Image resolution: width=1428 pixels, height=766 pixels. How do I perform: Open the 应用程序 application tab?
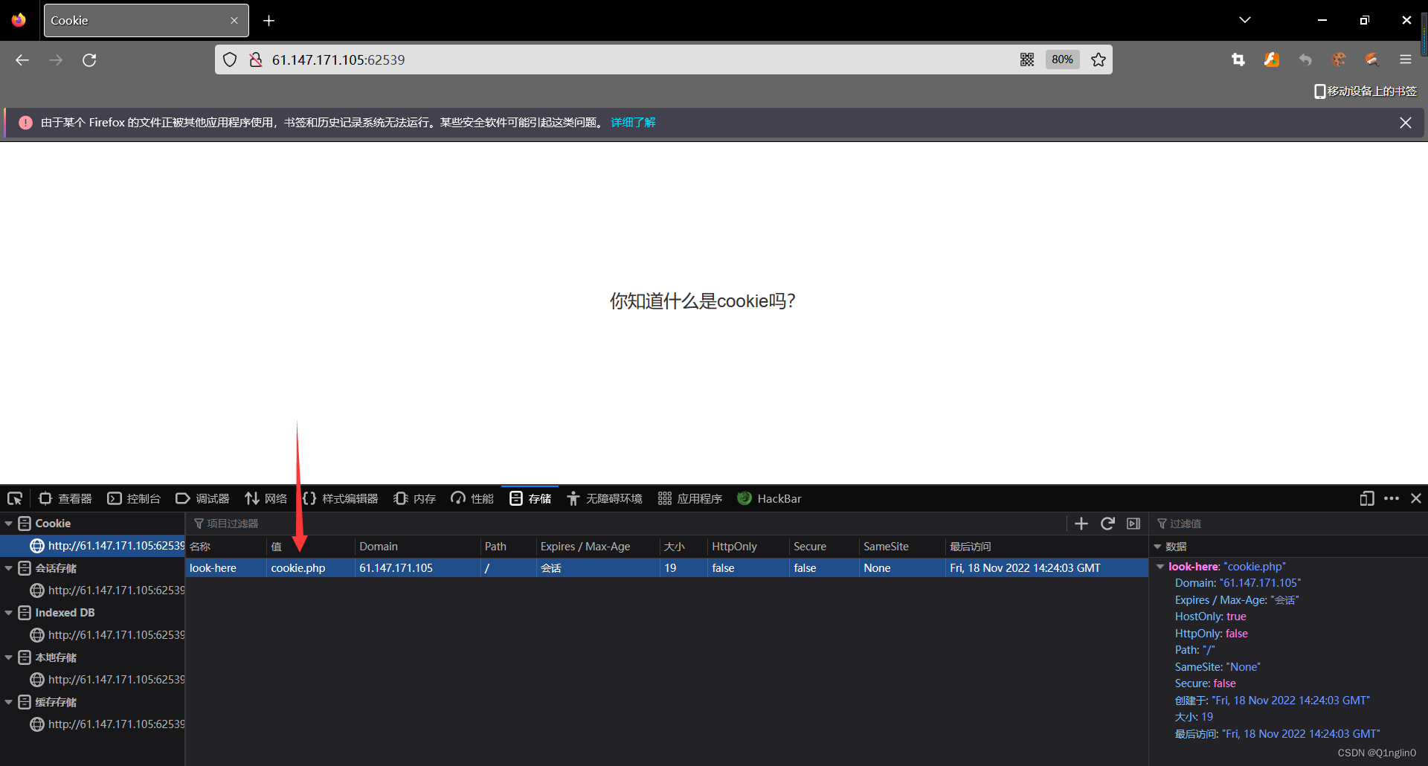[690, 499]
